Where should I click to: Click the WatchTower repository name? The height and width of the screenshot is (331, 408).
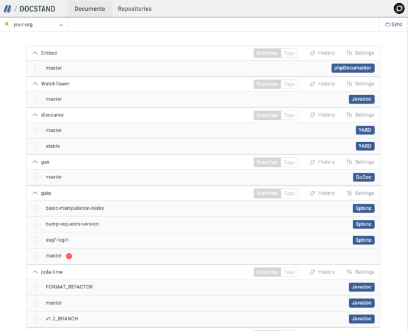(55, 84)
